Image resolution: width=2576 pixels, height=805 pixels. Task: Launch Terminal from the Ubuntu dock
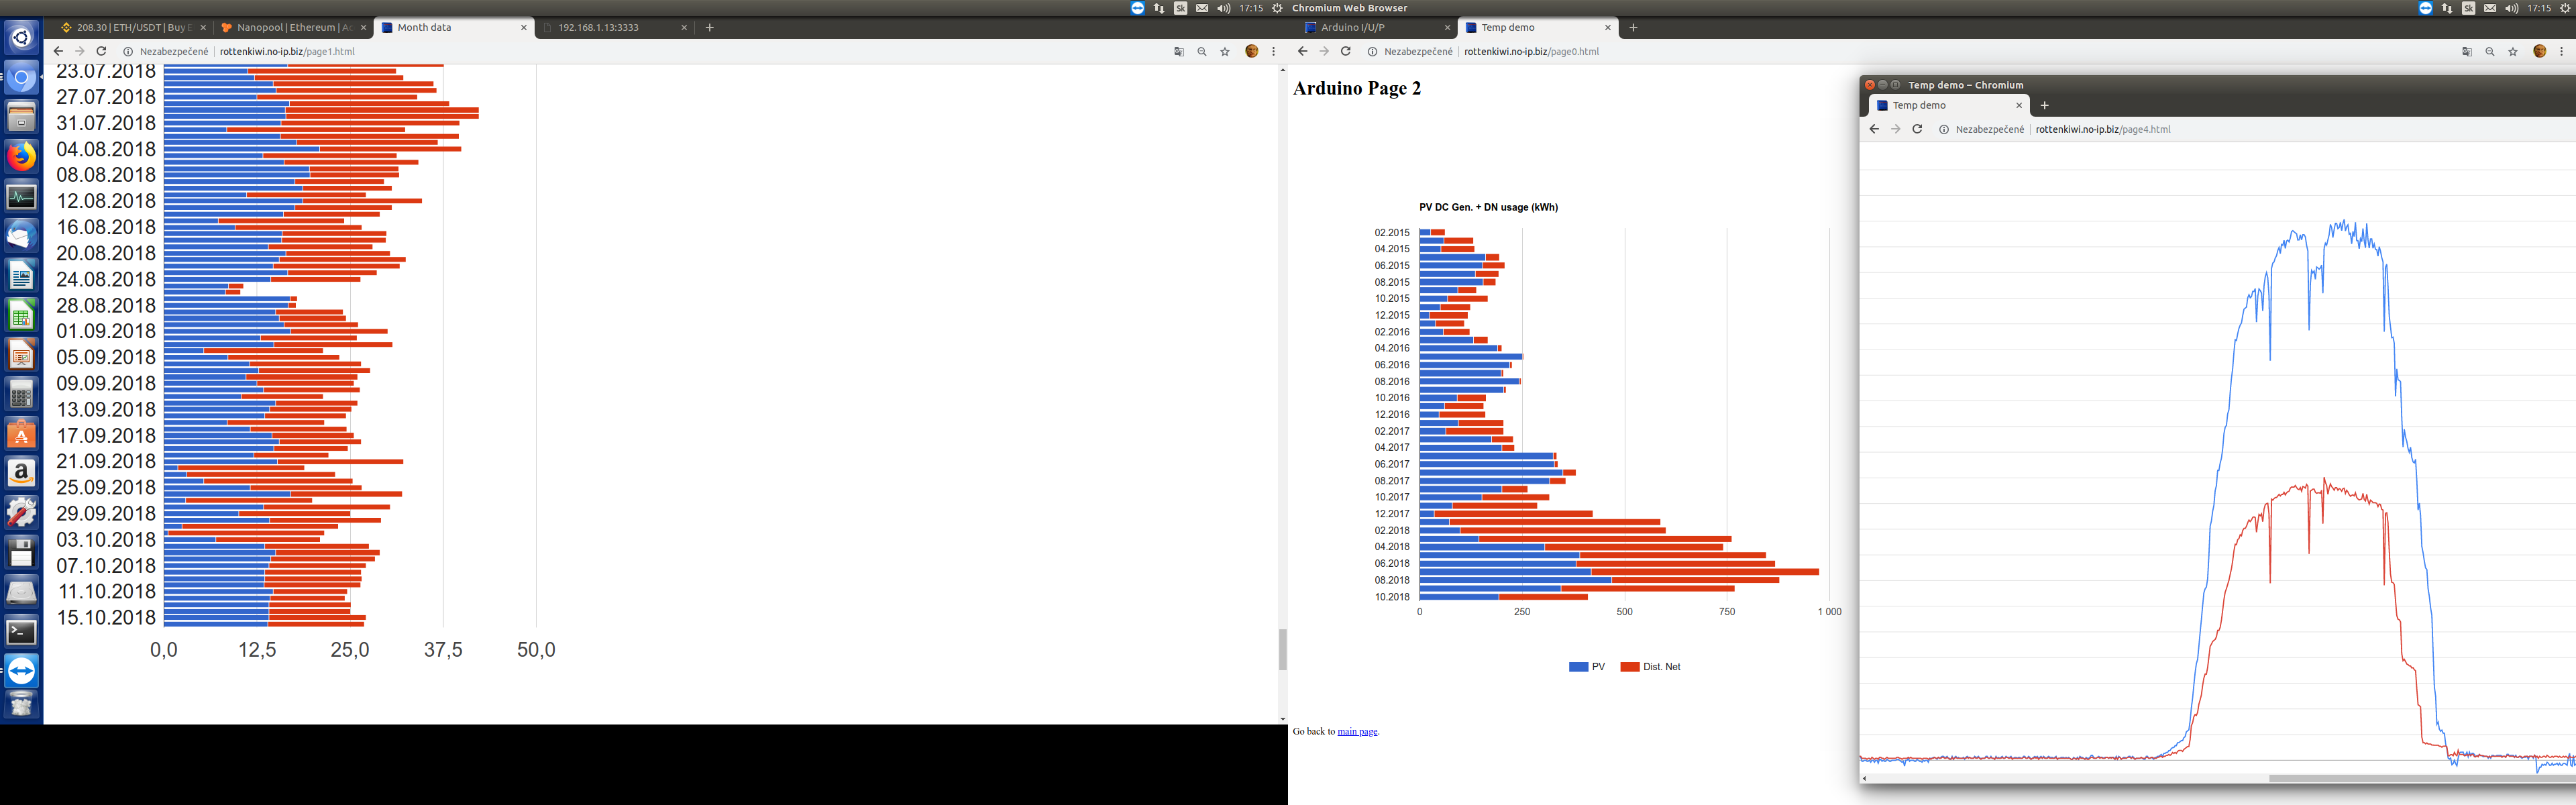click(21, 632)
